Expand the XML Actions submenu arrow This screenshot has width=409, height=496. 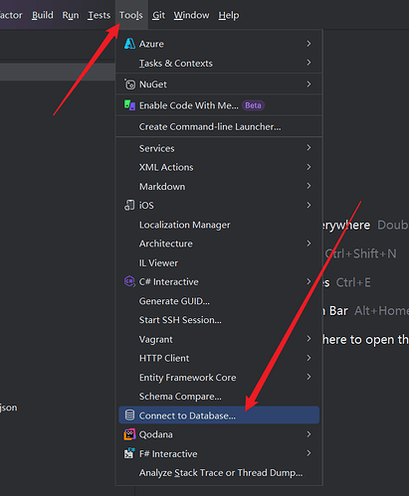point(308,167)
